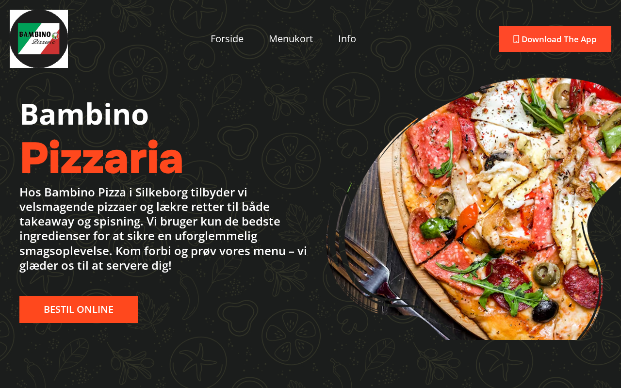The height and width of the screenshot is (388, 621).
Task: Click the words Download The App
Action: click(559, 39)
